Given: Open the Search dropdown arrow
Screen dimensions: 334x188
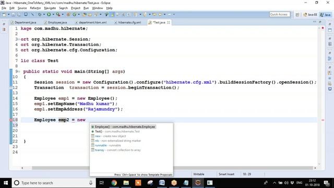Looking at the screenshot, I should pos(101,15).
